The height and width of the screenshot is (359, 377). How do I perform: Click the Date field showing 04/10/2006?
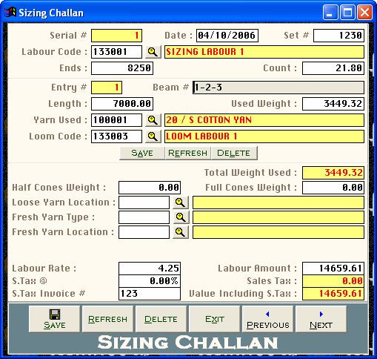click(227, 36)
